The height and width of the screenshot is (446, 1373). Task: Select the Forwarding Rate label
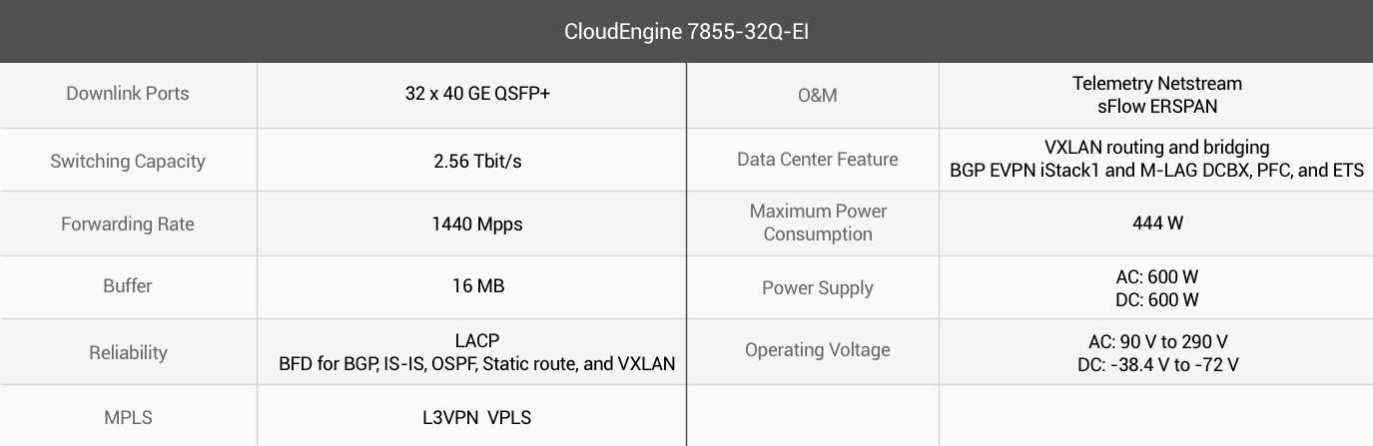pyautogui.click(x=128, y=224)
